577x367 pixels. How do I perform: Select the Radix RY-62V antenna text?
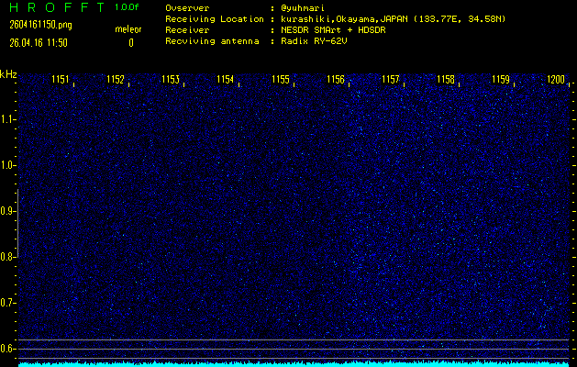pyautogui.click(x=316, y=42)
